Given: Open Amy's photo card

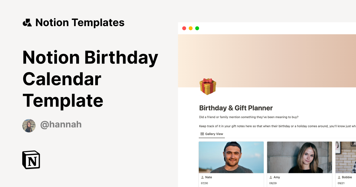Looking at the screenshot, I should click(299, 157).
